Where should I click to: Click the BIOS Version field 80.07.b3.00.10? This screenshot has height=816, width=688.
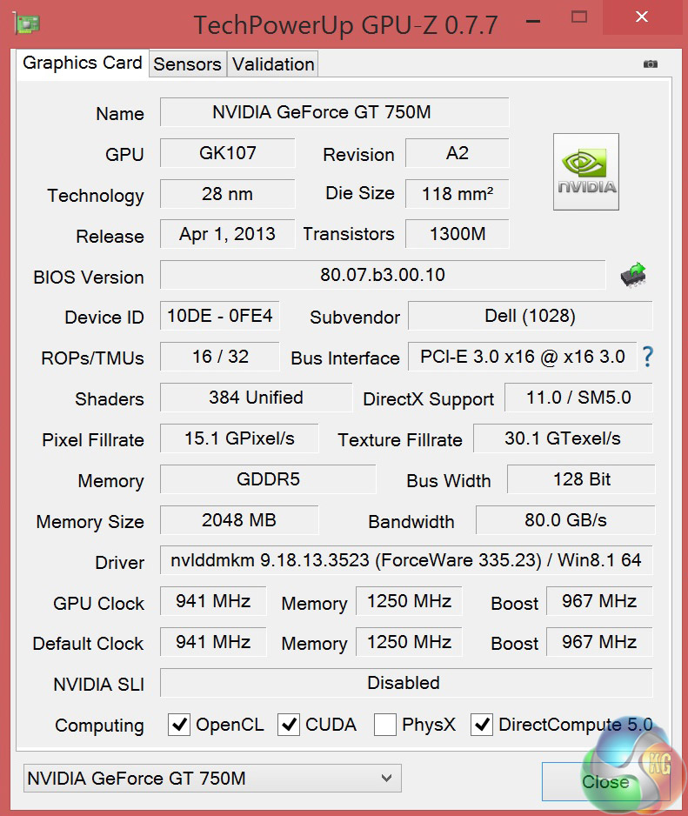click(383, 275)
